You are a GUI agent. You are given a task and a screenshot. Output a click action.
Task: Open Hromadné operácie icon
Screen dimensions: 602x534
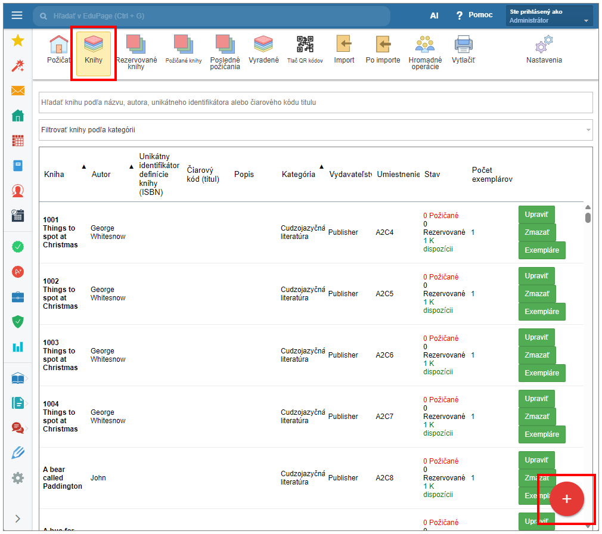[425, 52]
